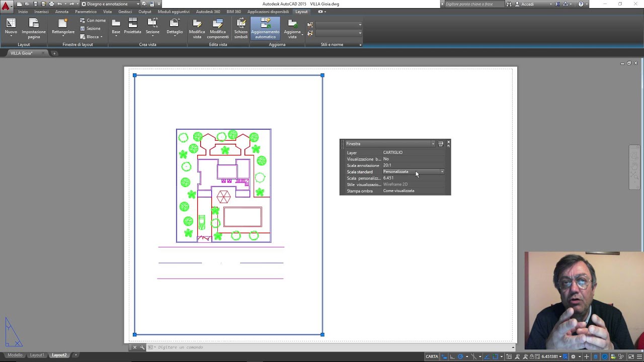Image resolution: width=644 pixels, height=362 pixels.
Task: Open Schizzo simboli tool
Action: [241, 29]
